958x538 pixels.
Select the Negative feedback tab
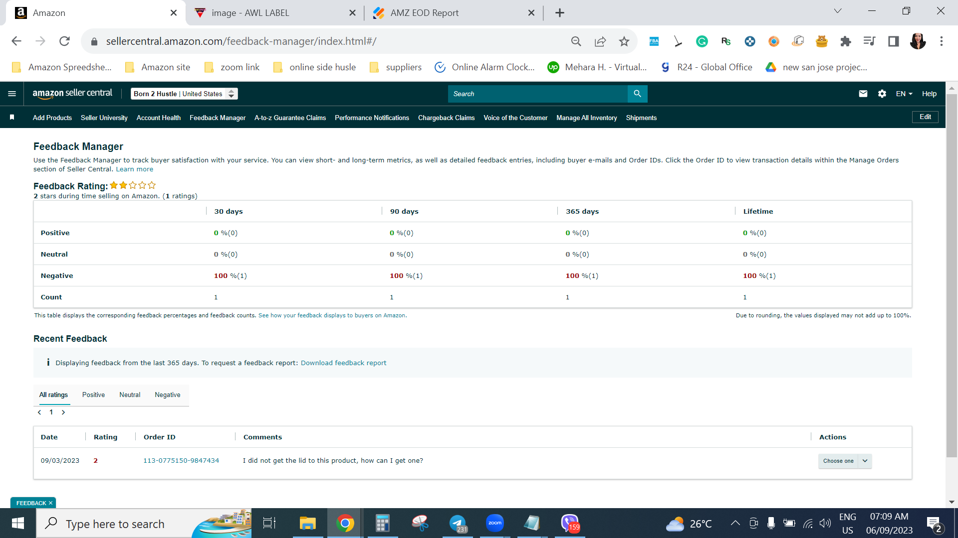(168, 395)
